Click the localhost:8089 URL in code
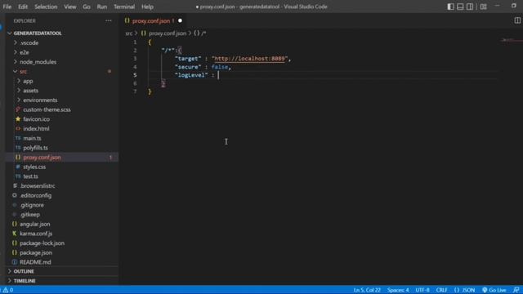Screen dimensions: 523x294 pos(249,59)
